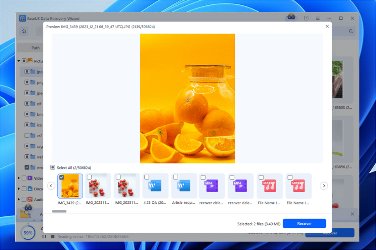
Task: Expand the Videos tree node
Action: [x=19, y=178]
